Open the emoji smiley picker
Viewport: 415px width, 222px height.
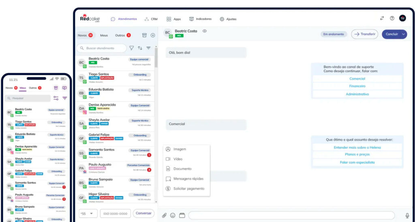(x=173, y=216)
